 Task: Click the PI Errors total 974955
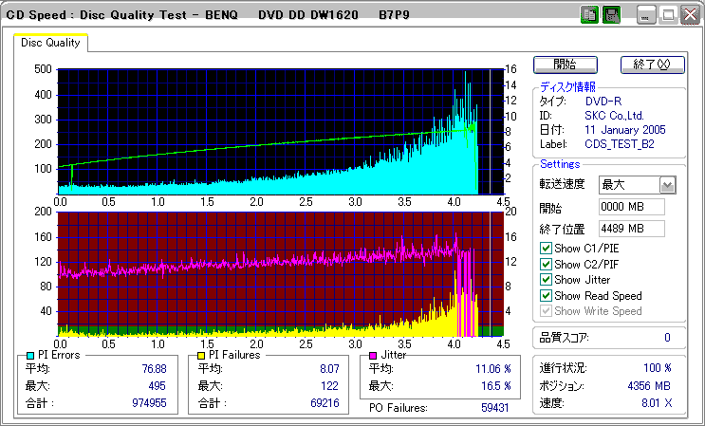click(149, 403)
